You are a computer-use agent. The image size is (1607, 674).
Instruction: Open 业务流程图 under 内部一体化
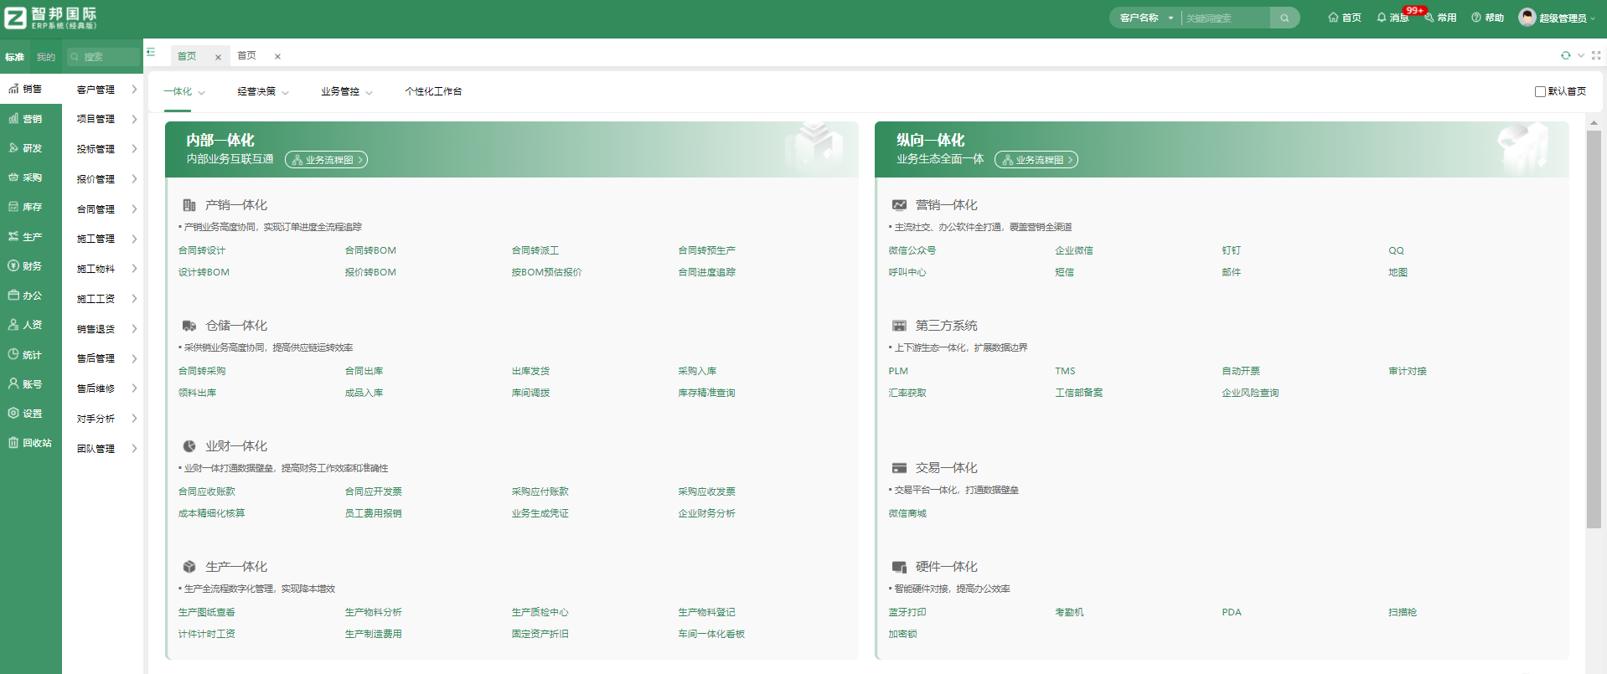coord(326,160)
